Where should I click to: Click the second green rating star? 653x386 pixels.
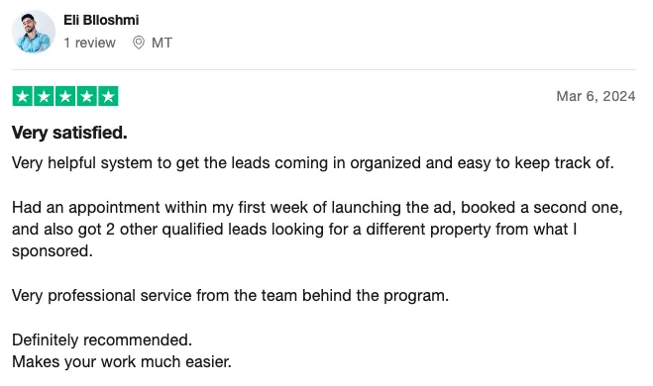44,96
